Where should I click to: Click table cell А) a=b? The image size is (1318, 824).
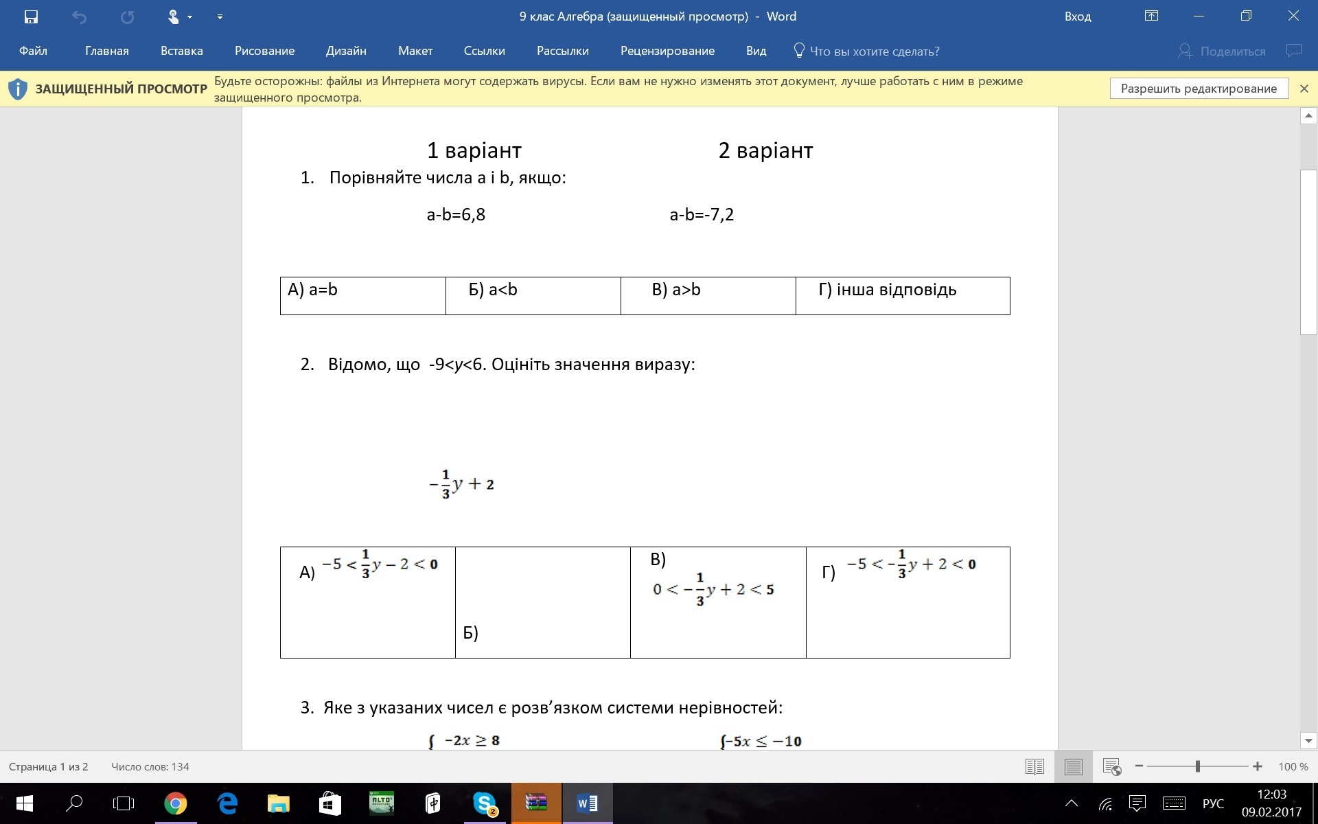(363, 296)
